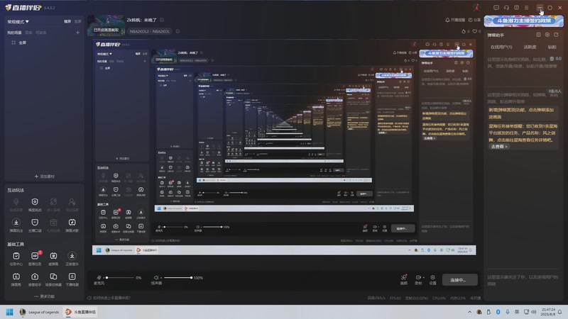Click the 录制 record icon
Viewport: 568px width, 319px height.
click(x=417, y=277)
